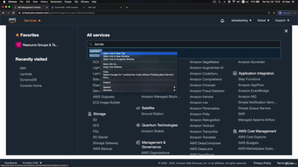Select Copy Link Address option
This screenshot has width=298, height=167.
coord(139,67)
